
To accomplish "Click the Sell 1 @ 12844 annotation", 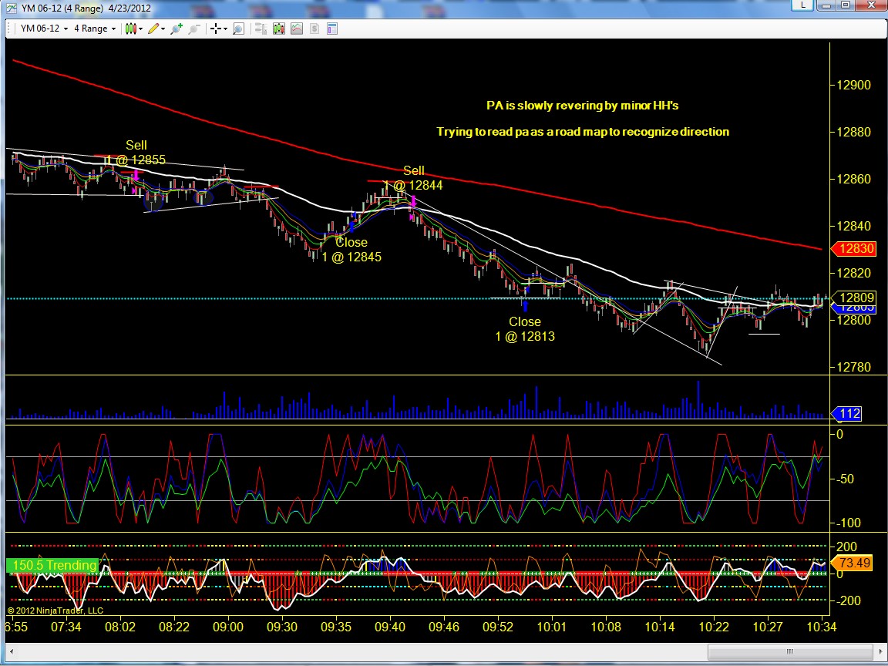I will pyautogui.click(x=413, y=178).
